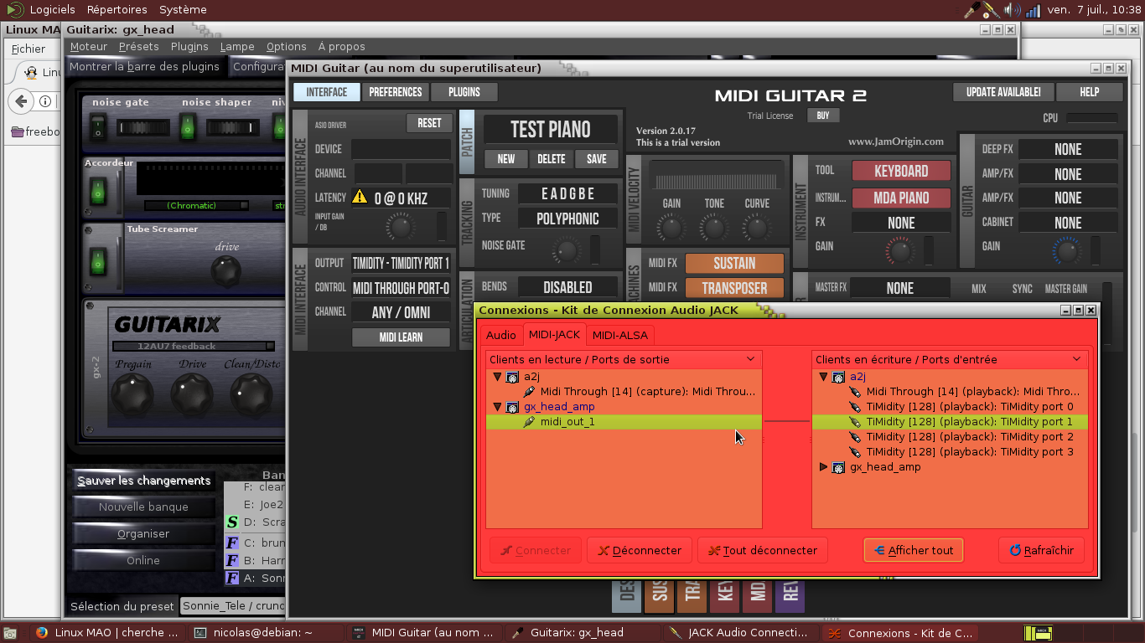The image size is (1145, 643).
Task: Click the noise gate threshold slider
Action: (142, 128)
